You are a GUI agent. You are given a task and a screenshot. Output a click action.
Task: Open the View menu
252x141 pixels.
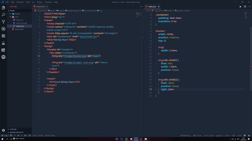click(x=28, y=2)
